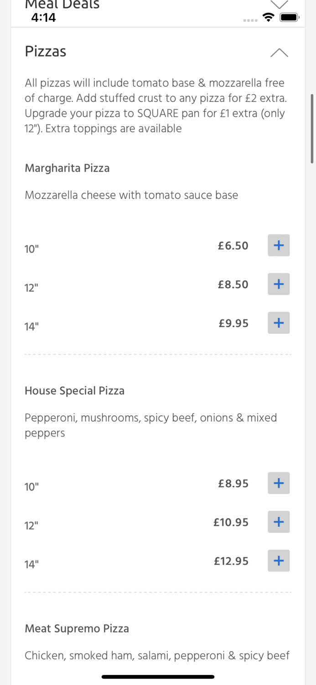Select the House Special Pizza name

click(74, 391)
